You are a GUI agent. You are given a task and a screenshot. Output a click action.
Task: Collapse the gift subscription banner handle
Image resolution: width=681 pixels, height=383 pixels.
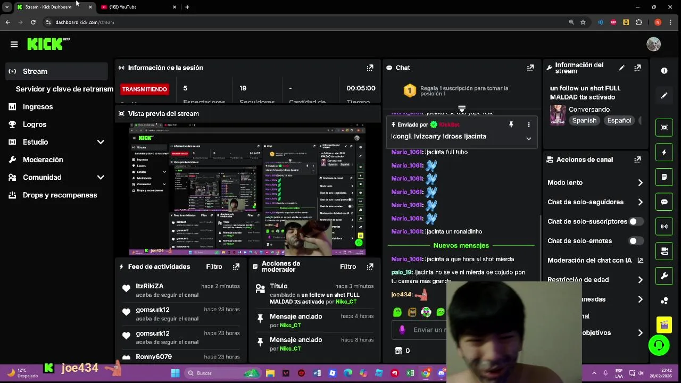point(461,108)
